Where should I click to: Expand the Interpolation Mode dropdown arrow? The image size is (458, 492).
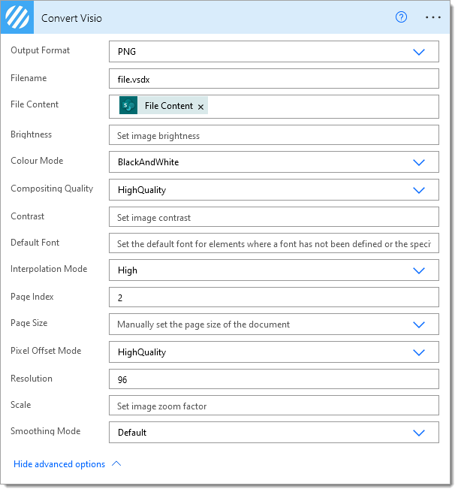click(x=419, y=270)
